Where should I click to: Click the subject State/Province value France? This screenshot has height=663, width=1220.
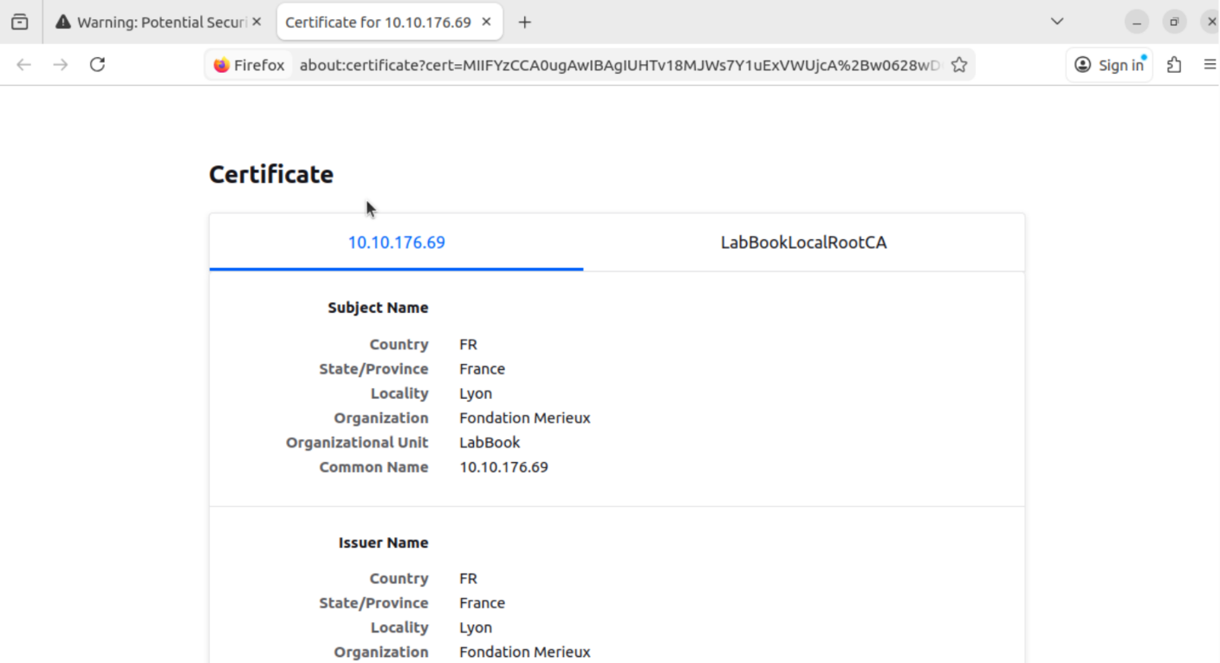pyautogui.click(x=482, y=369)
